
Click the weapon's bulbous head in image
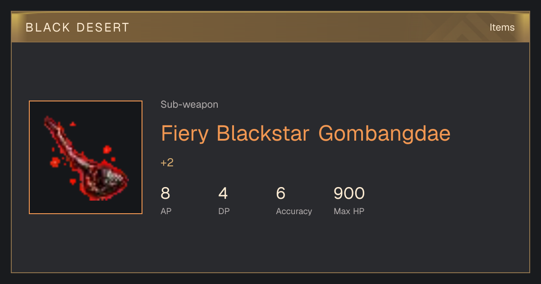point(108,180)
